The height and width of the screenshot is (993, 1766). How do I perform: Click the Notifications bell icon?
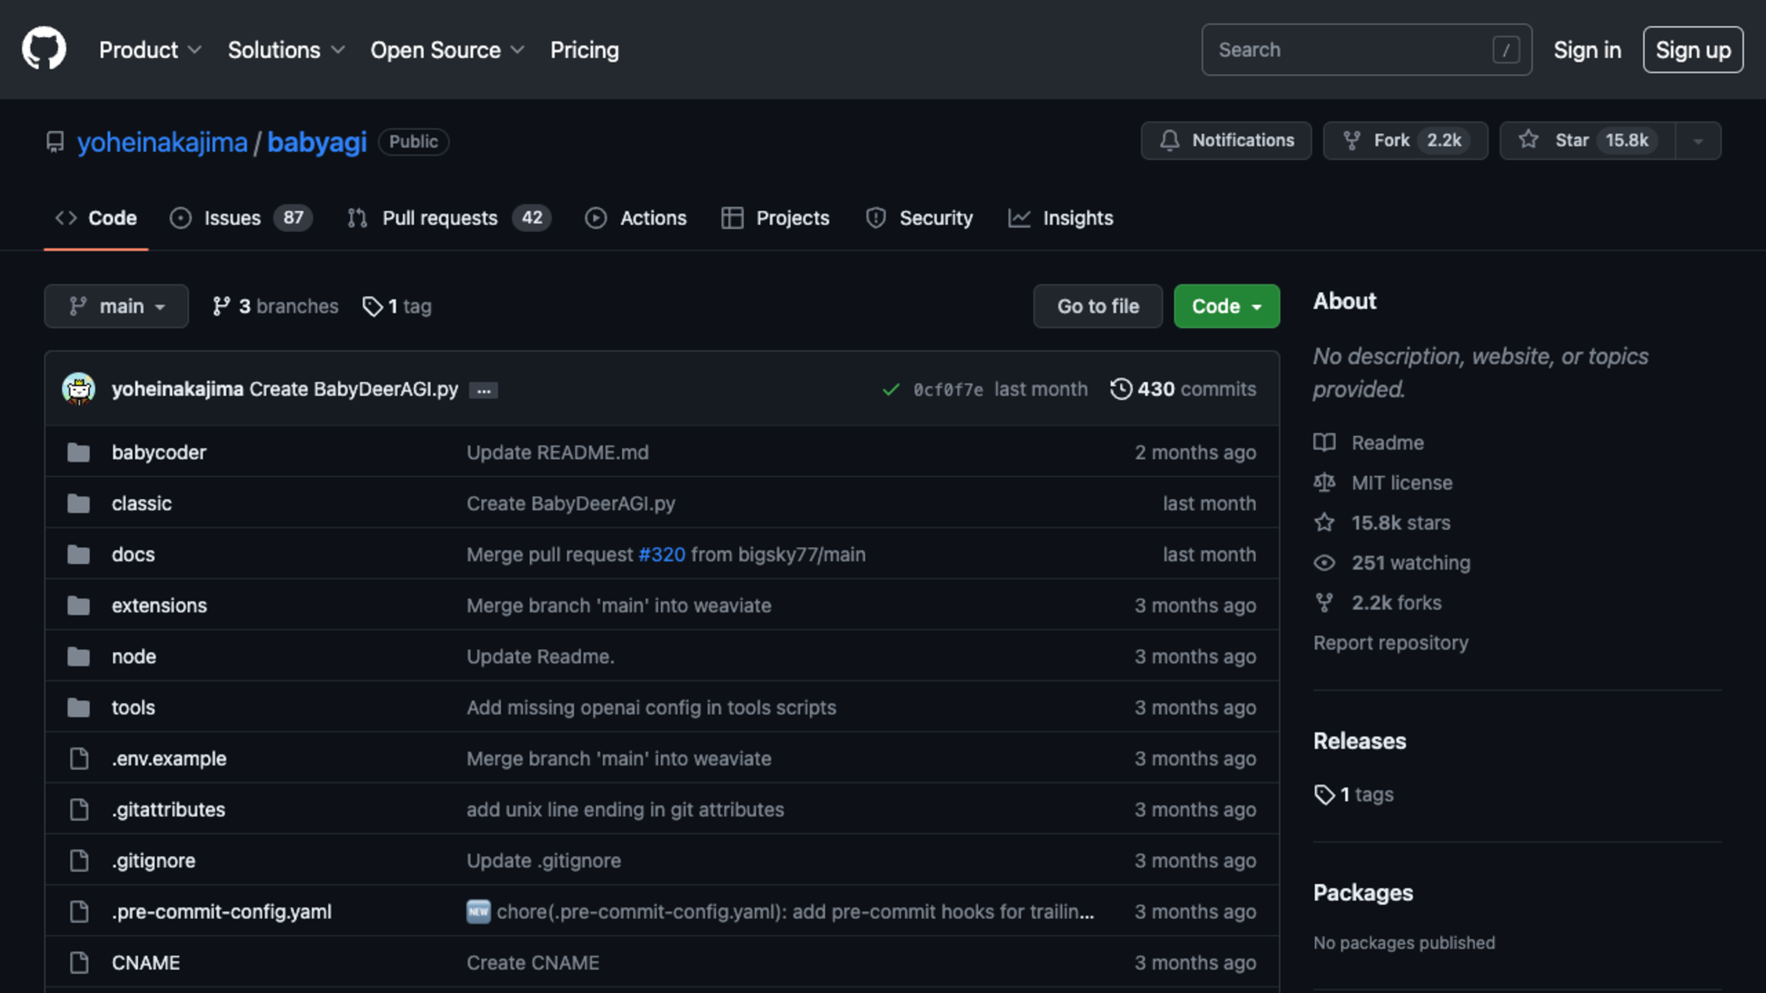coord(1170,141)
